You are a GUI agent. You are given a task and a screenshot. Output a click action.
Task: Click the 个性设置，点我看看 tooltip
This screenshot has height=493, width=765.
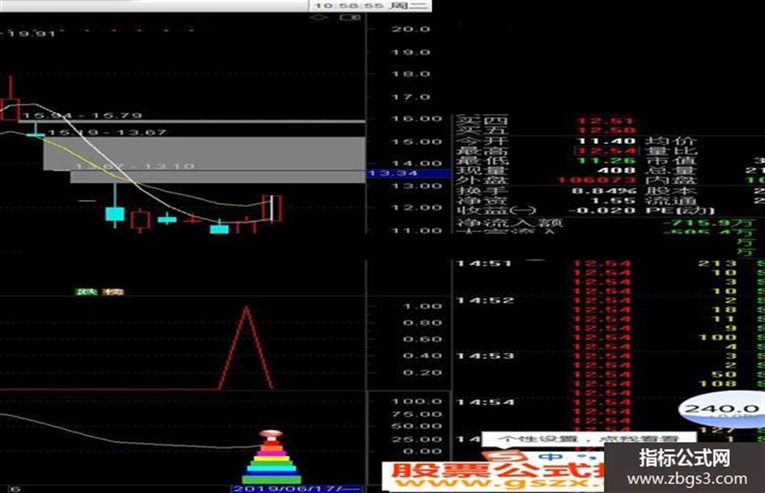pos(589,438)
